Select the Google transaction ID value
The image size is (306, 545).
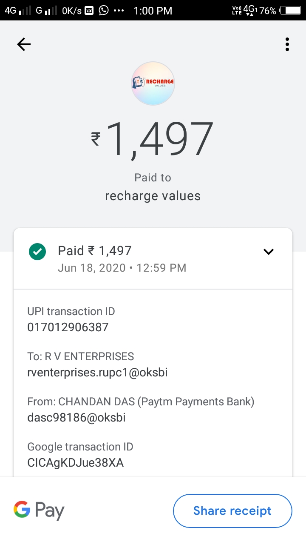pos(76,463)
